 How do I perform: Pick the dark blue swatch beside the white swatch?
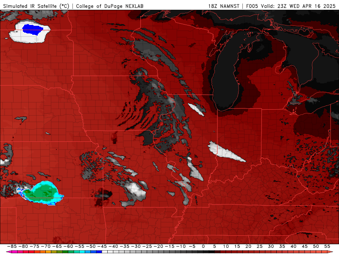point(99,252)
